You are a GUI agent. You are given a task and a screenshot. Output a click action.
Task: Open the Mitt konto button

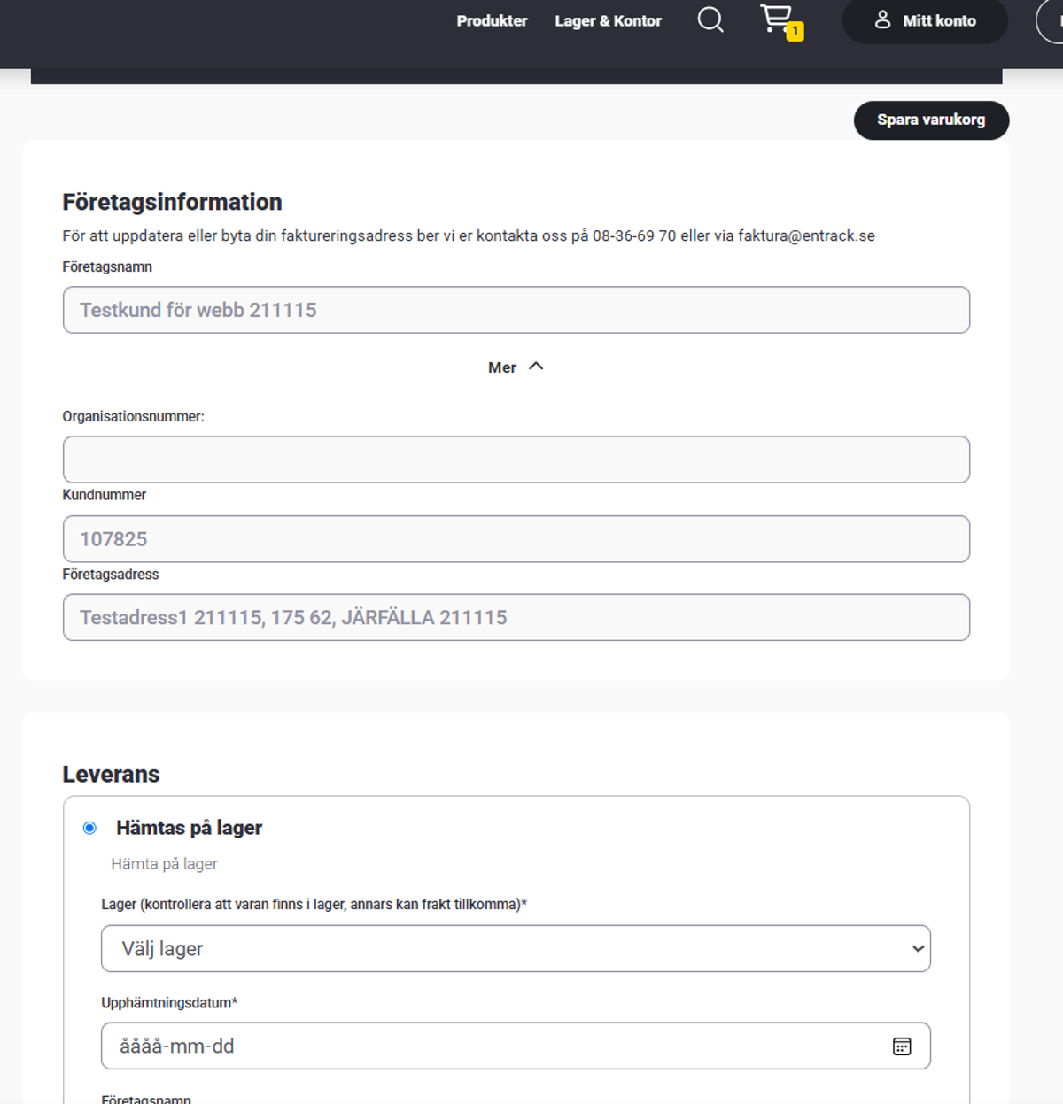925,20
